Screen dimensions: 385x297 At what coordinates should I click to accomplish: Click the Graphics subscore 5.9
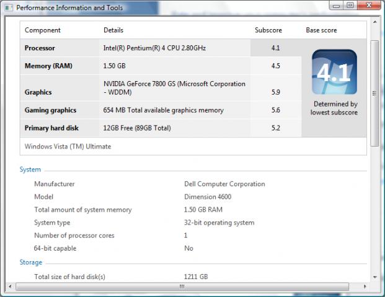point(275,92)
